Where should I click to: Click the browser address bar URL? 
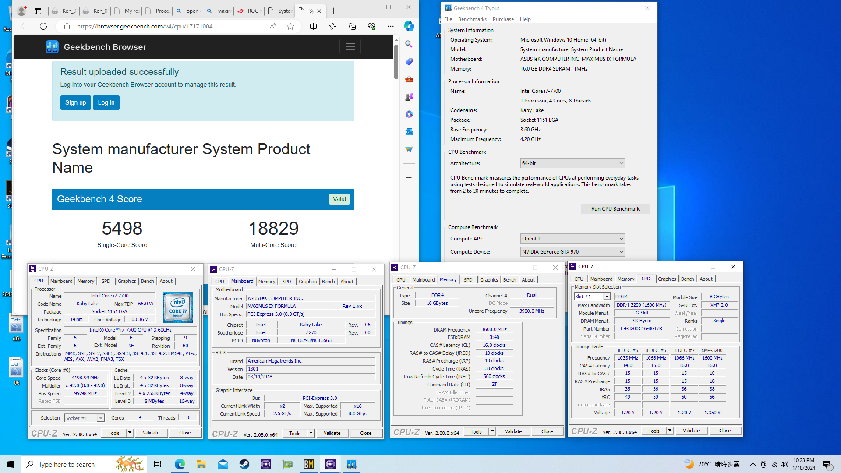pyautogui.click(x=145, y=26)
